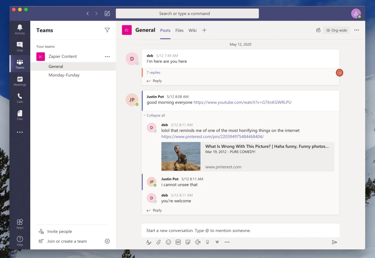Toggle the Org-wide eye indicator
This screenshot has width=375, height=258.
coord(336,30)
